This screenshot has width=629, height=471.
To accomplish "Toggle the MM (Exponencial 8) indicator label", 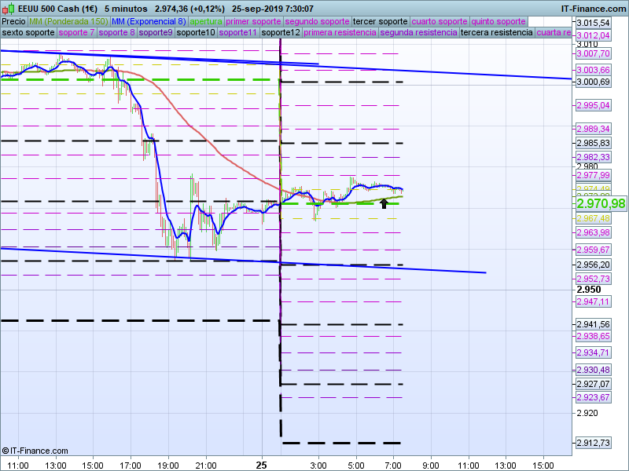I will tap(149, 21).
